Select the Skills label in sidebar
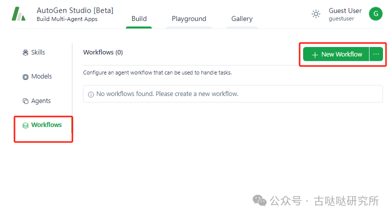391x216 pixels. (38, 52)
